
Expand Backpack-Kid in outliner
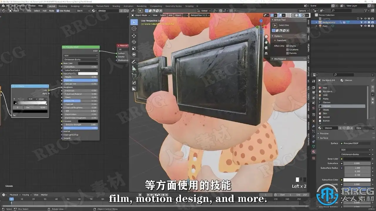(x=317, y=22)
